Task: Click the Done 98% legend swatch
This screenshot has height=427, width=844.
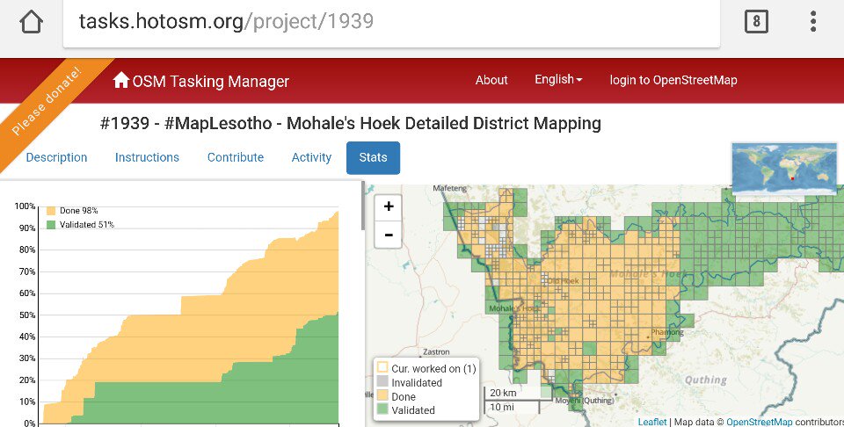Action: click(51, 211)
